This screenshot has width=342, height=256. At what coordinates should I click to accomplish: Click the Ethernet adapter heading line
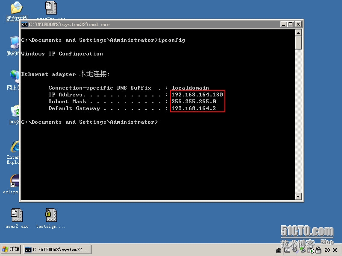click(x=65, y=74)
